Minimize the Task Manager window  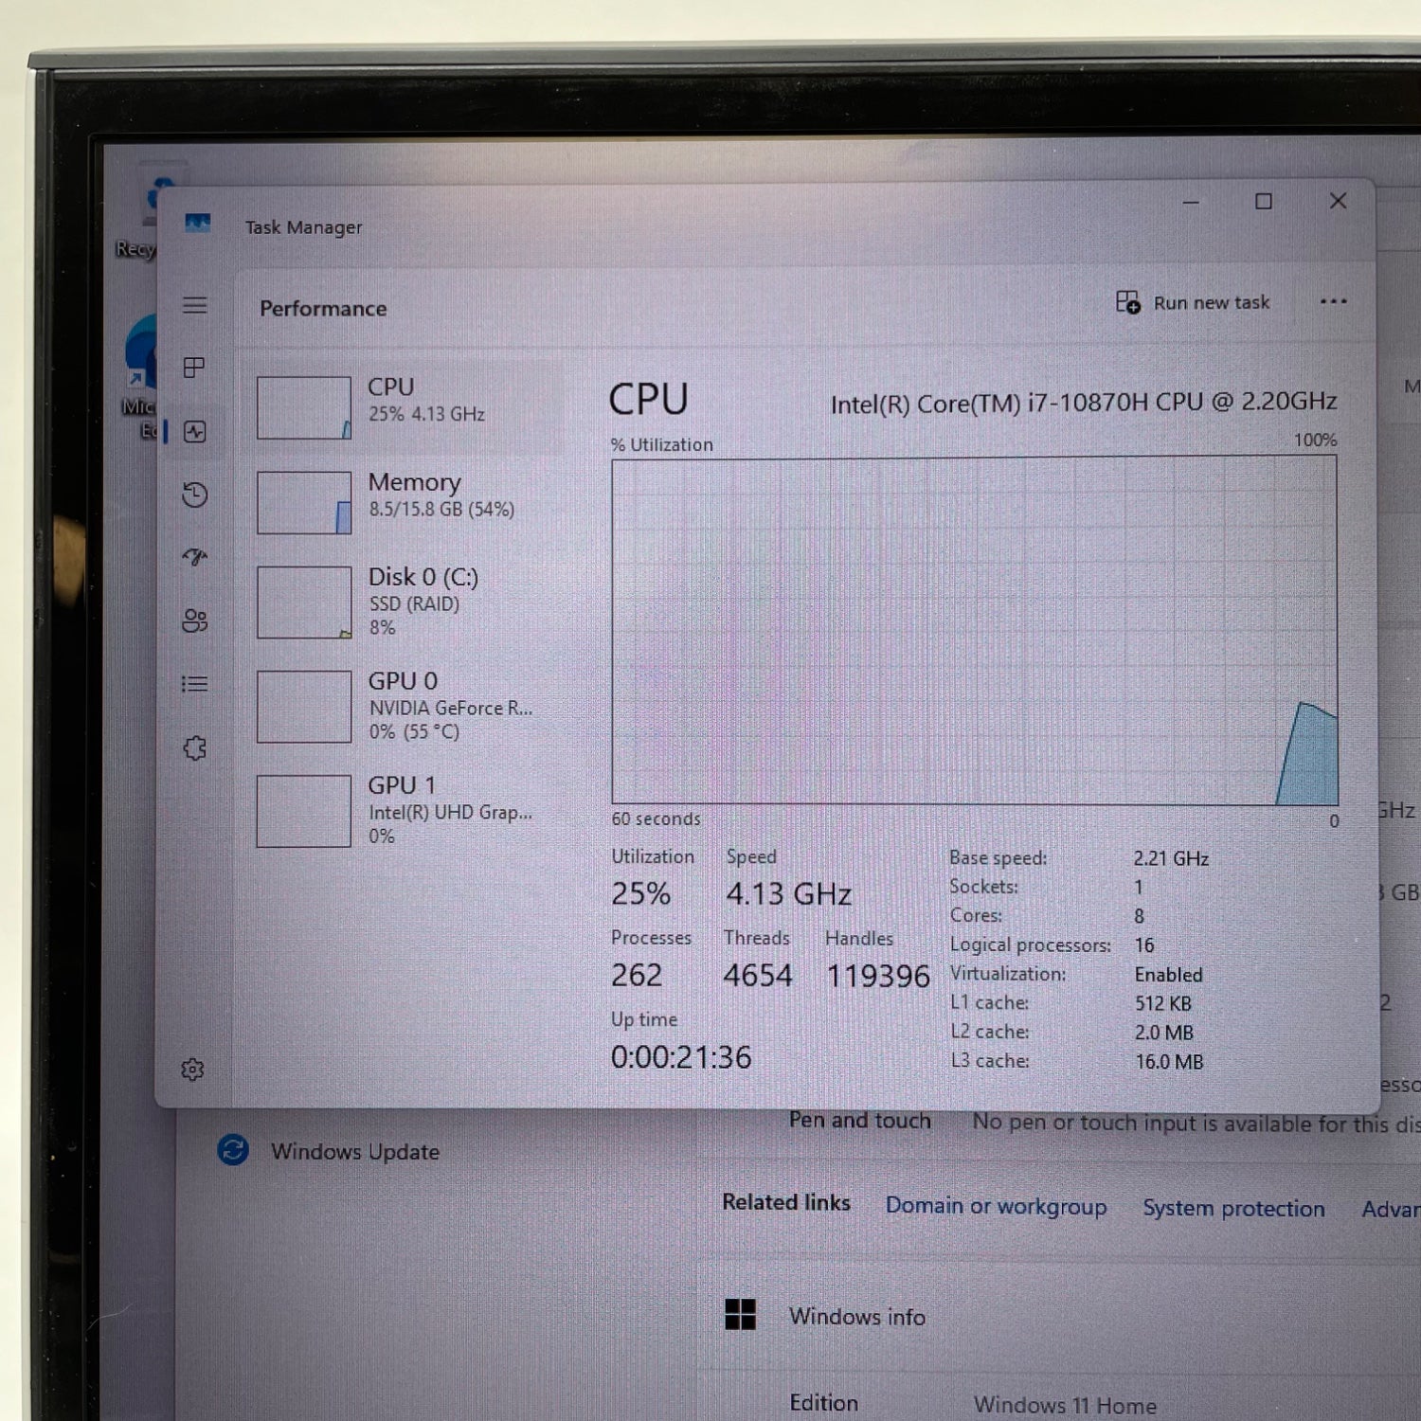(x=1191, y=202)
